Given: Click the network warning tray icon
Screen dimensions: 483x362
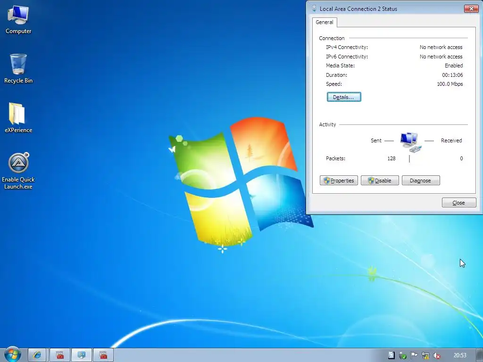Looking at the screenshot, I should point(425,355).
